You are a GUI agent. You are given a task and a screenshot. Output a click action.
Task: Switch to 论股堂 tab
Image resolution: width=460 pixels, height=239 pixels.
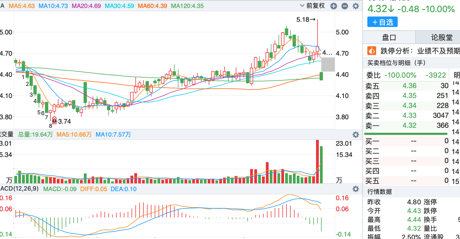pyautogui.click(x=438, y=37)
